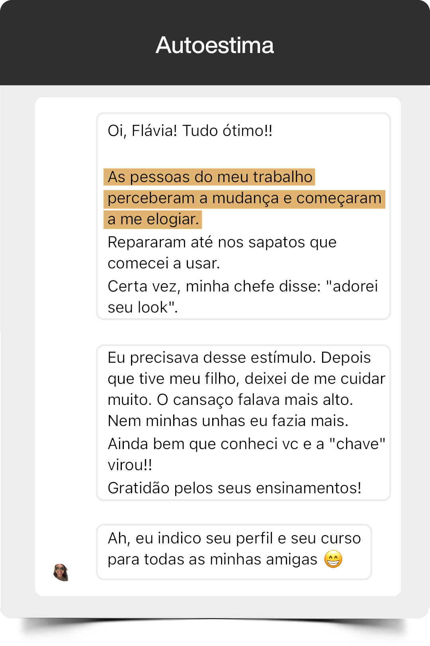The width and height of the screenshot is (430, 646).
Task: Click 'Nem minhas unhas eu fazia mais.'
Action: (228, 421)
